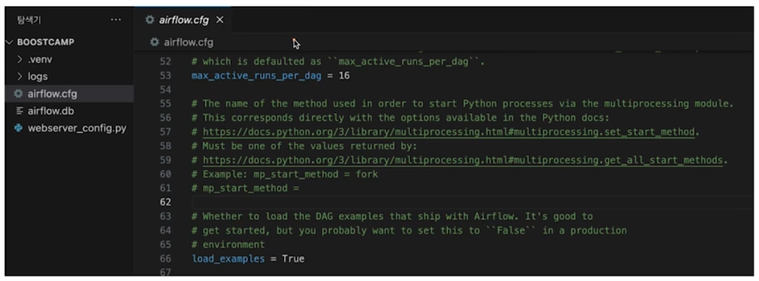
Task: Open airflow.db from the explorer
Action: coord(51,111)
